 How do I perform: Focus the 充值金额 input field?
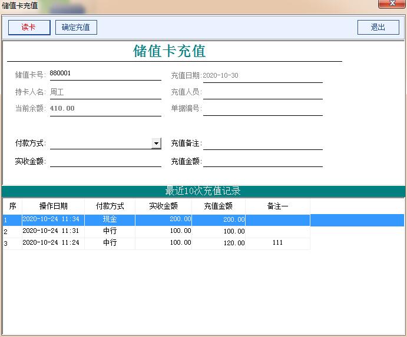coord(263,161)
